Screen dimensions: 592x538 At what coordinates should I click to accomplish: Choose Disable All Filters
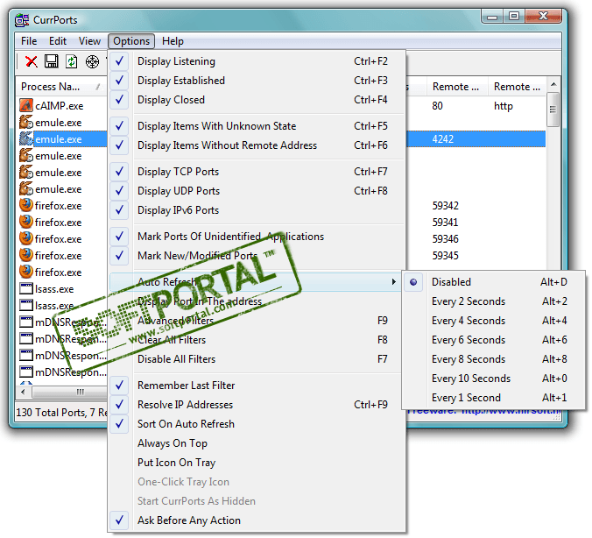(257, 359)
